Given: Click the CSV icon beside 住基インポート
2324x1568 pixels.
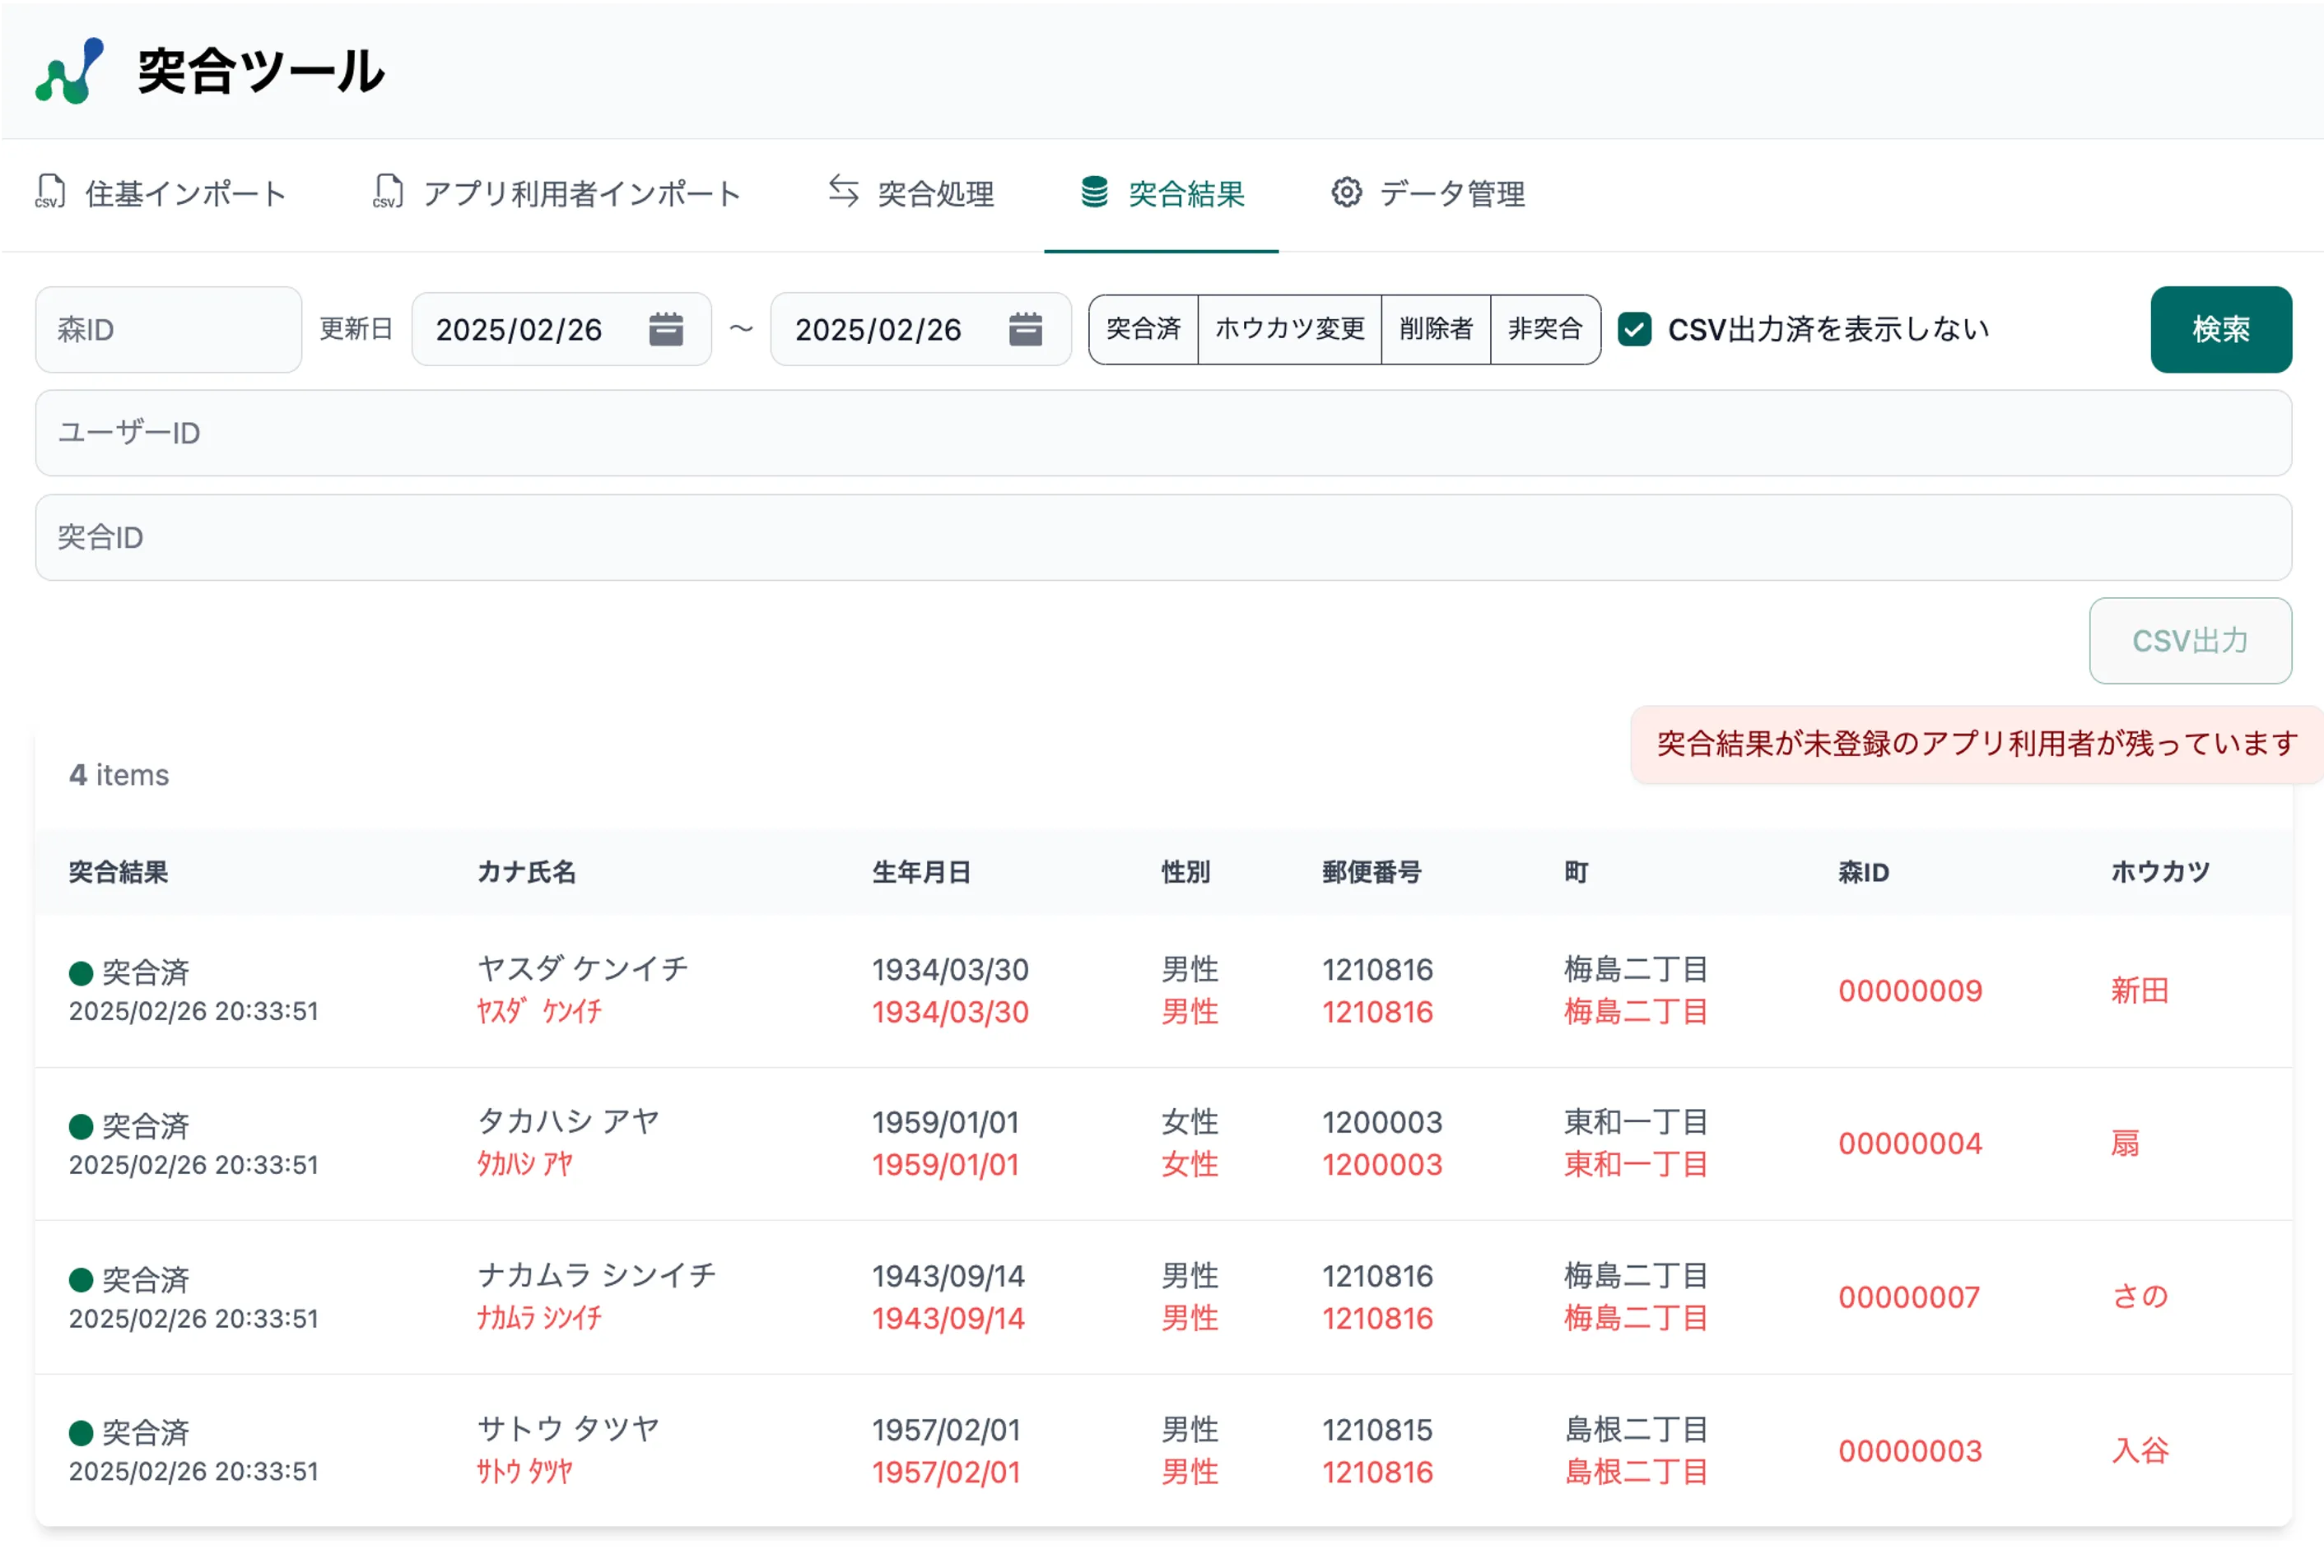Looking at the screenshot, I should [x=50, y=192].
